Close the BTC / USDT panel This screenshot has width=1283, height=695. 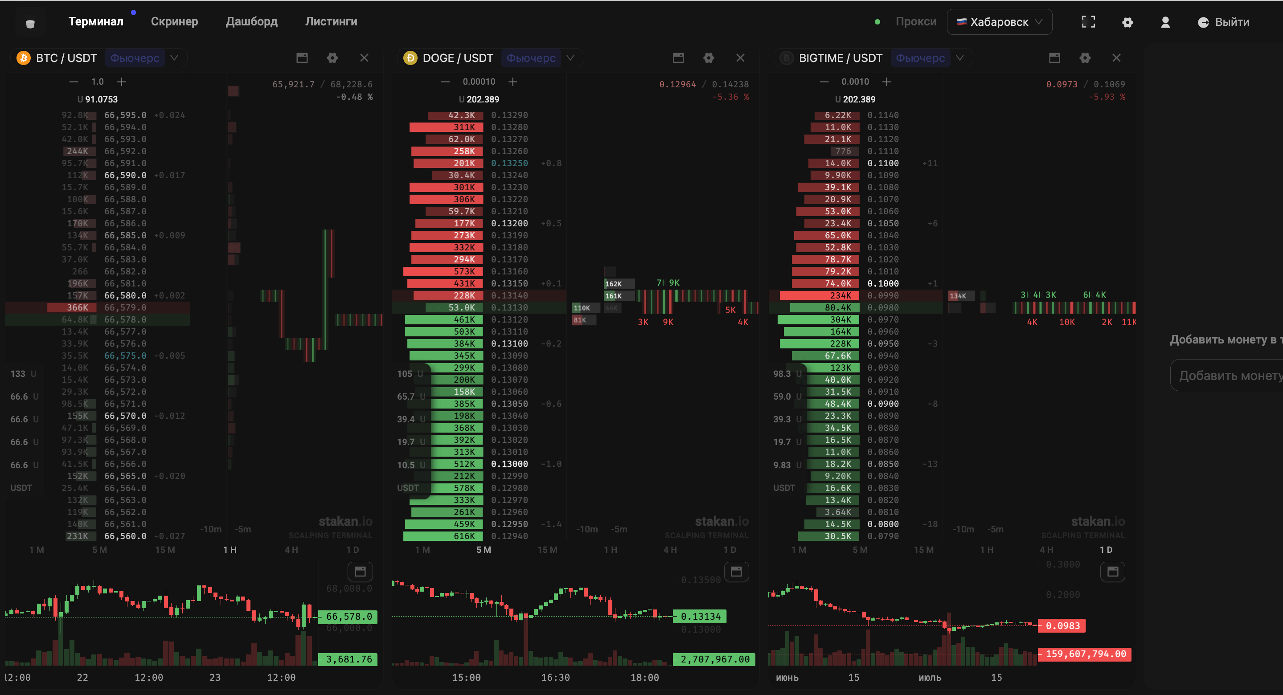click(364, 58)
